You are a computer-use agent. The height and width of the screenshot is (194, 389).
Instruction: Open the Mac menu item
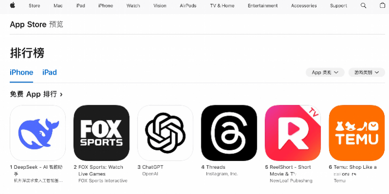tap(58, 6)
